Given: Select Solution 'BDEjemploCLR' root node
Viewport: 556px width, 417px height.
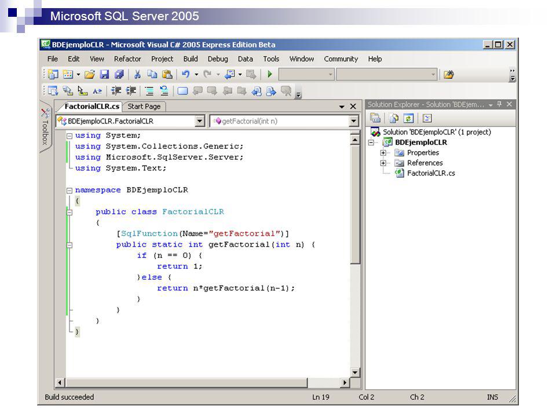Looking at the screenshot, I should click(437, 132).
